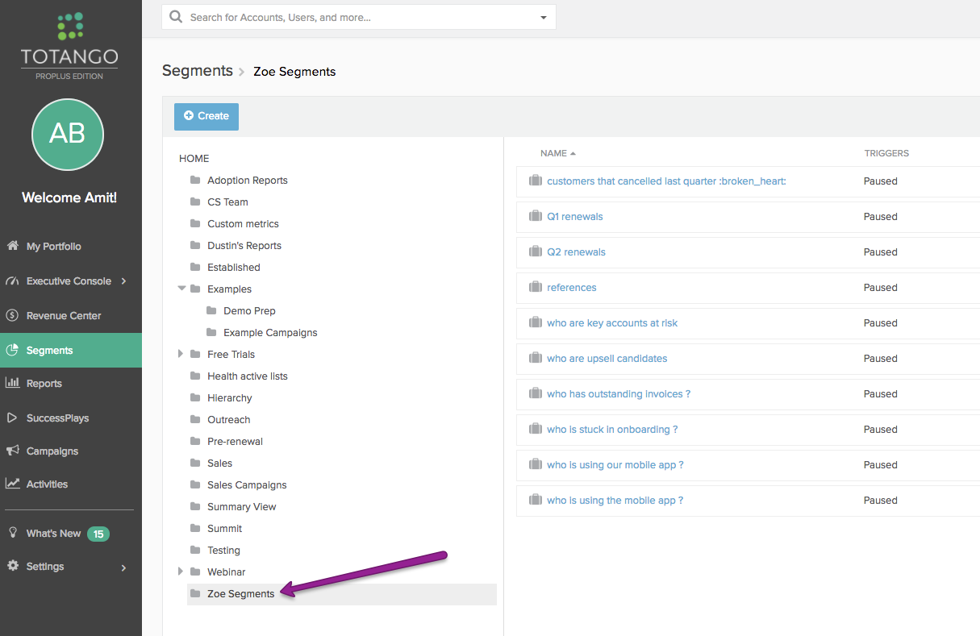This screenshot has height=636, width=980.
Task: Expand the Webinar folder
Action: [181, 572]
